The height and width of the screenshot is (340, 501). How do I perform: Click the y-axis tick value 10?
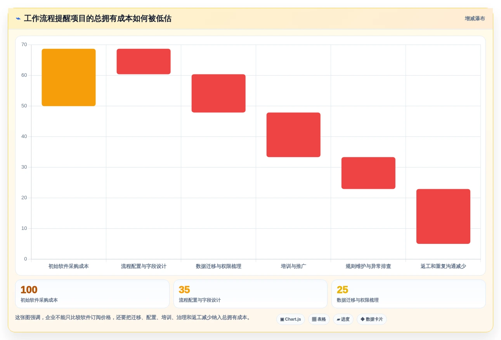(x=24, y=228)
